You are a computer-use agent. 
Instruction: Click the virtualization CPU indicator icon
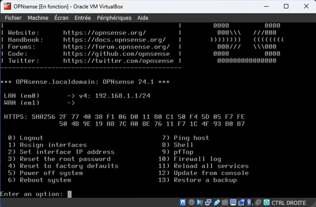[x=250, y=202]
